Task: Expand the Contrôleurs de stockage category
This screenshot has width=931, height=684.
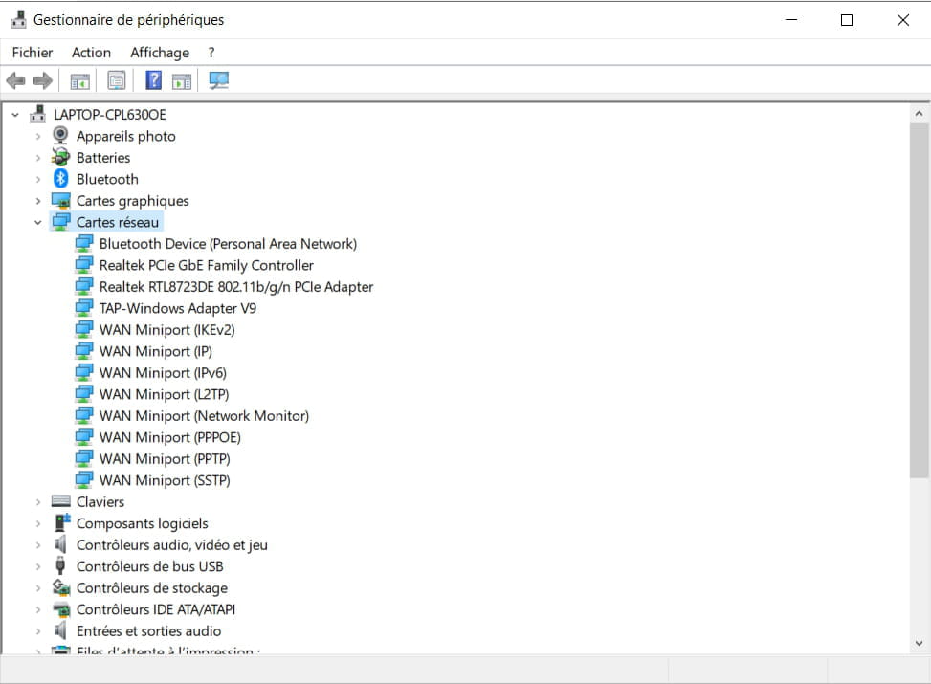Action: pos(38,587)
